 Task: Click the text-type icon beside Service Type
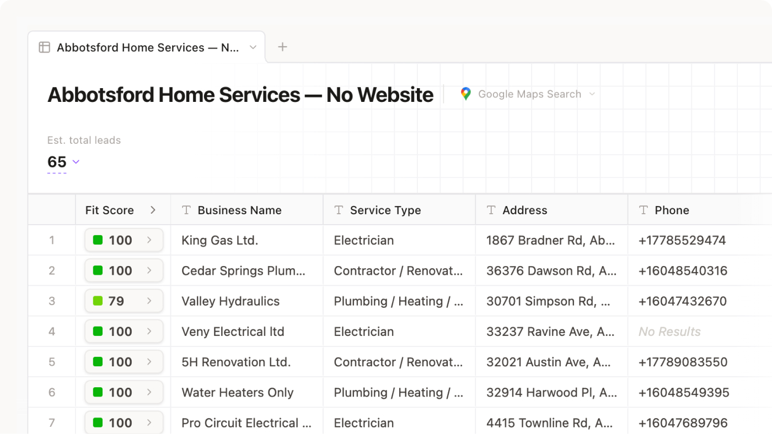click(339, 210)
